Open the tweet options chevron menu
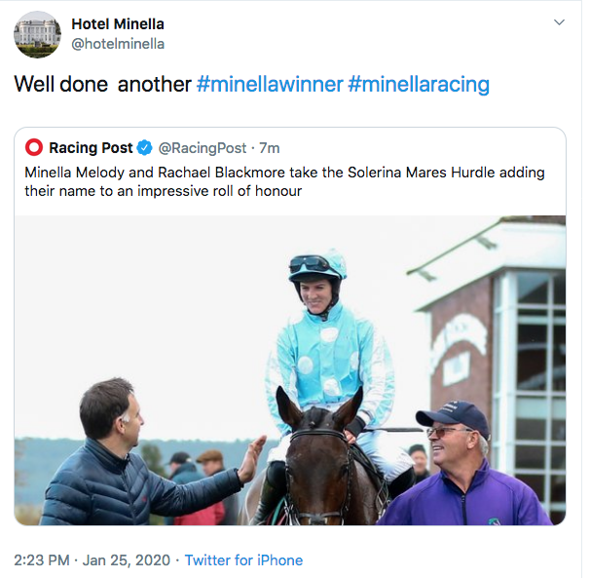 [x=559, y=22]
